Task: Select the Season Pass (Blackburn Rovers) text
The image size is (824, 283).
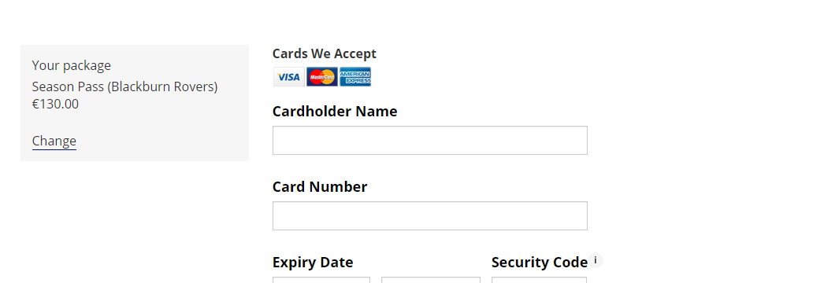Action: point(124,86)
